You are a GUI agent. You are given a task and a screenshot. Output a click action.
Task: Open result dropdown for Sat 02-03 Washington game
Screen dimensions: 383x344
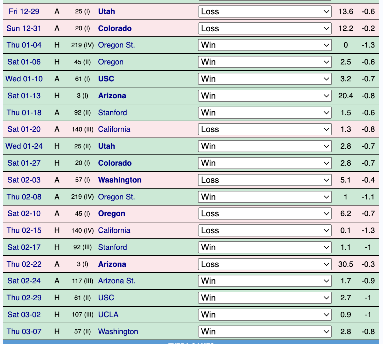(x=265, y=180)
